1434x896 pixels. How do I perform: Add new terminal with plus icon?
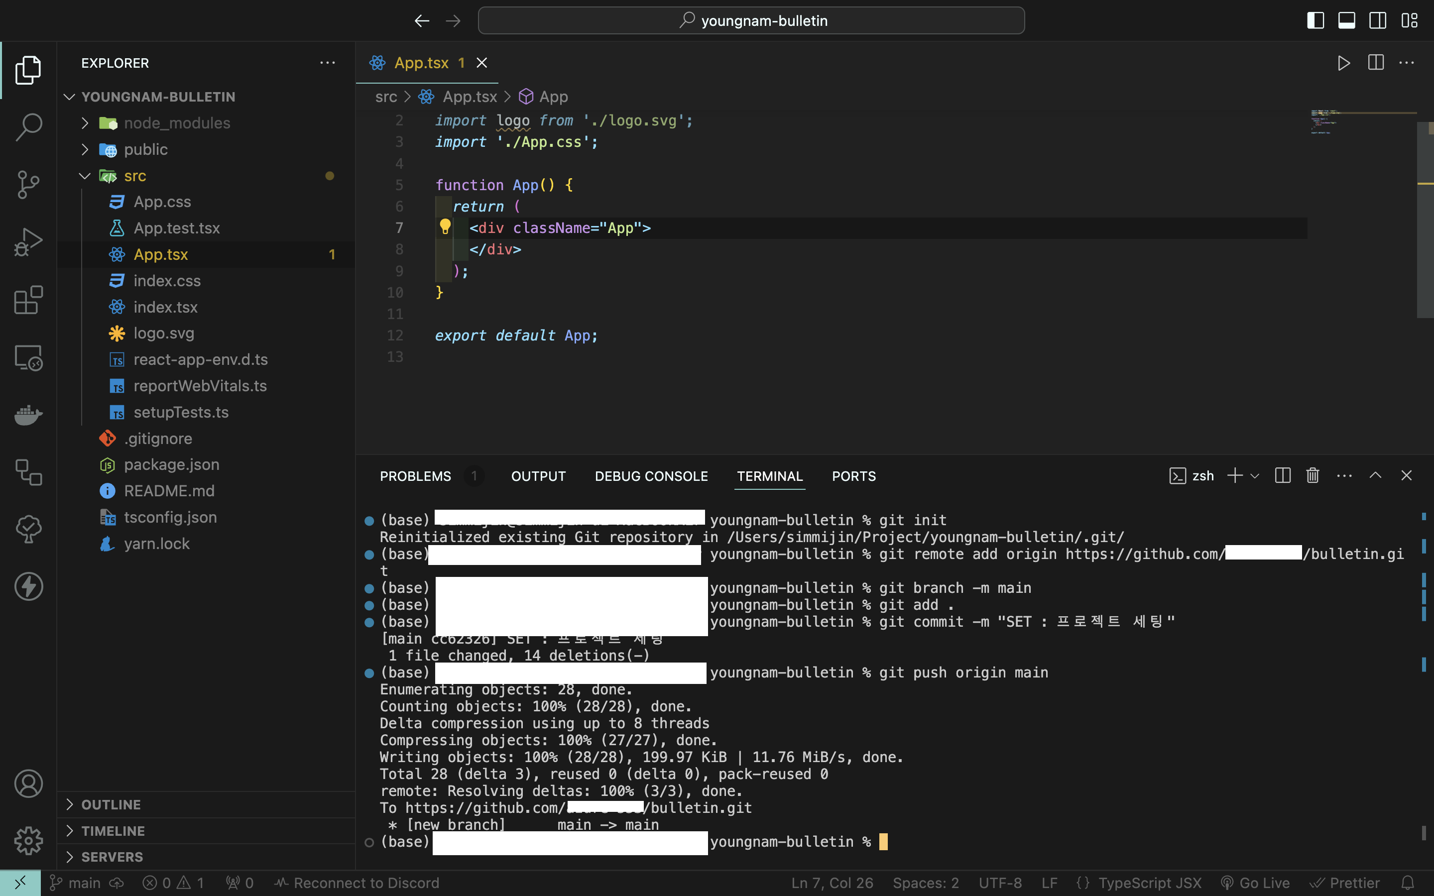click(1235, 475)
